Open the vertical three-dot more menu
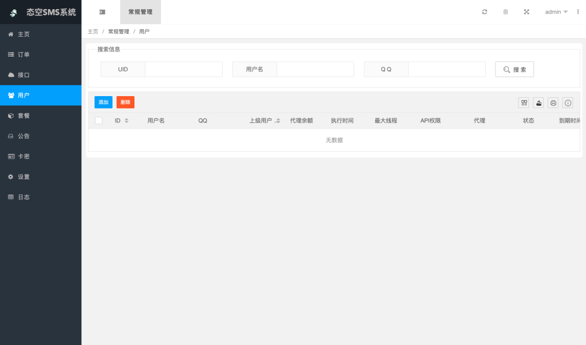 tap(577, 12)
